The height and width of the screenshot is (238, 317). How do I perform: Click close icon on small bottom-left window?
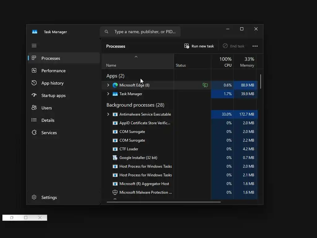pos(40,218)
